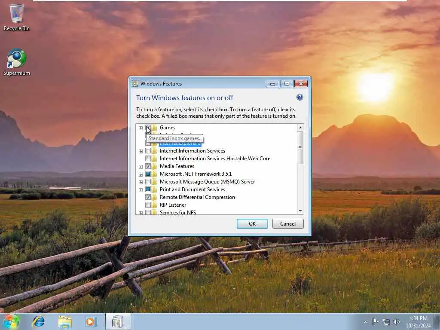
Task: Open the taskbar clock showing 4:34 PM
Action: click(x=418, y=322)
